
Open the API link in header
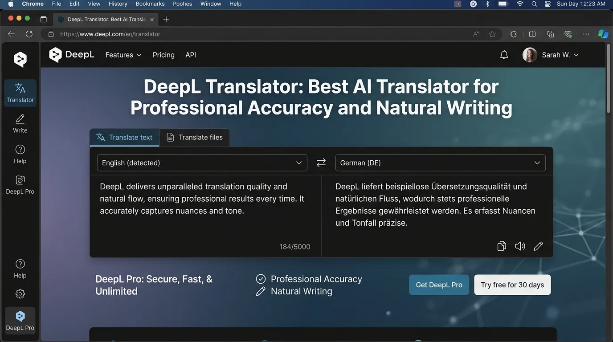(191, 55)
